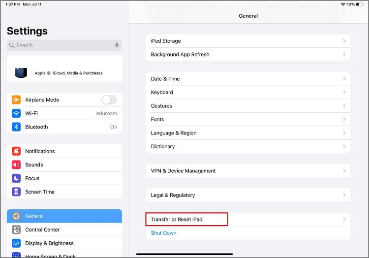
Task: Open Fonts via its chevron
Action: [344, 119]
